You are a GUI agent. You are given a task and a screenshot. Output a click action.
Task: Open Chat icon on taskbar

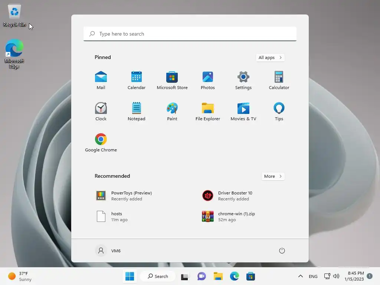(x=202, y=276)
